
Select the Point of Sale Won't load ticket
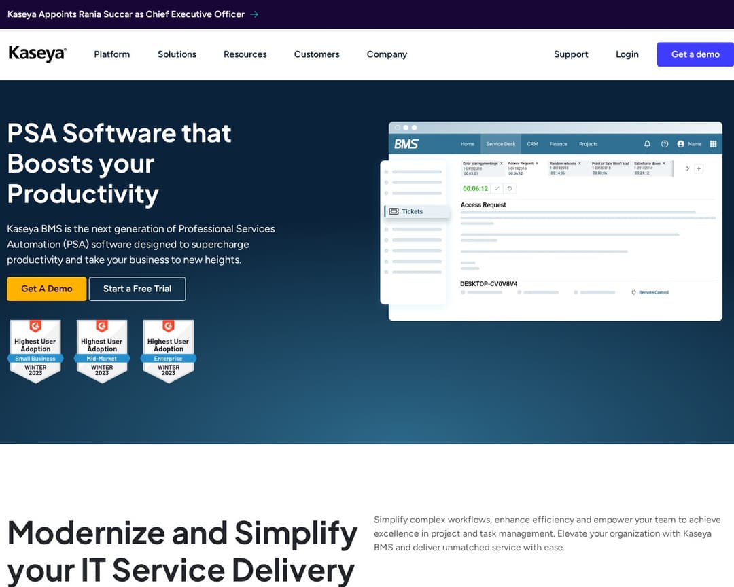(x=610, y=168)
